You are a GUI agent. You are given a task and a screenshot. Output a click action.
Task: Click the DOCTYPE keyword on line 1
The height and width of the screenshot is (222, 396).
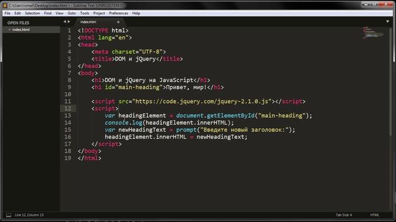[97, 30]
